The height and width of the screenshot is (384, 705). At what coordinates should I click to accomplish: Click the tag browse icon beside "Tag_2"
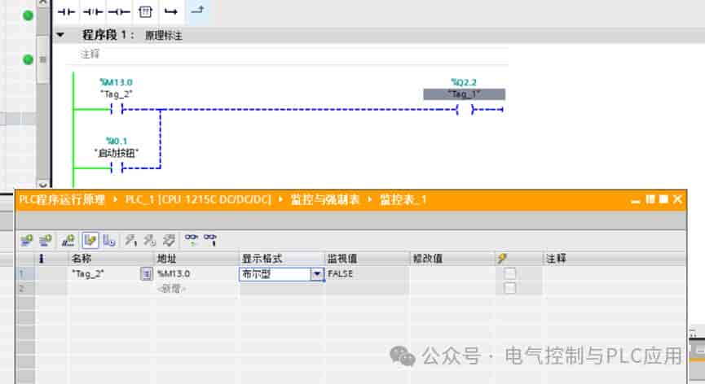(146, 273)
